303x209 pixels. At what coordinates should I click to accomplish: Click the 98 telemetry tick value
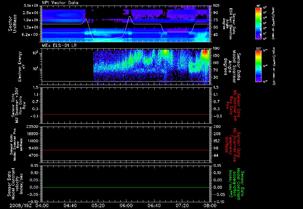point(215,148)
